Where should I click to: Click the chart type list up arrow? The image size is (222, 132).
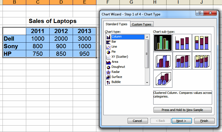click(x=147, y=37)
